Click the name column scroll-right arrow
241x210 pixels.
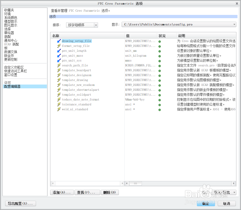pyautogui.click(x=122, y=183)
